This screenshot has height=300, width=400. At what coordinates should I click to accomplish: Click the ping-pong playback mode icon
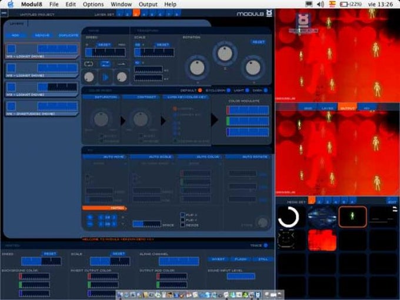105,64
